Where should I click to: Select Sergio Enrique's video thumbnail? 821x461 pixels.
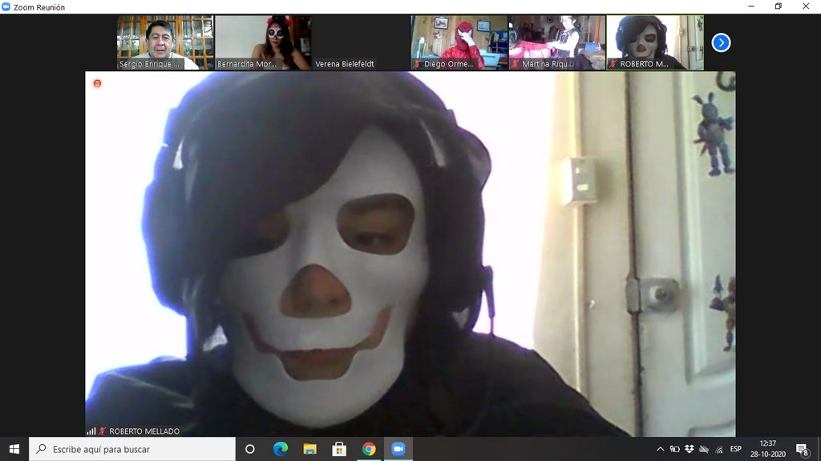click(x=165, y=42)
